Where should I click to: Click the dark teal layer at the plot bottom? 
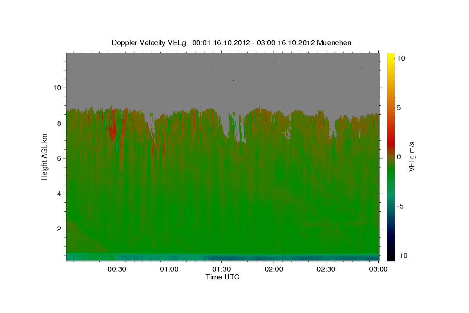point(223,257)
